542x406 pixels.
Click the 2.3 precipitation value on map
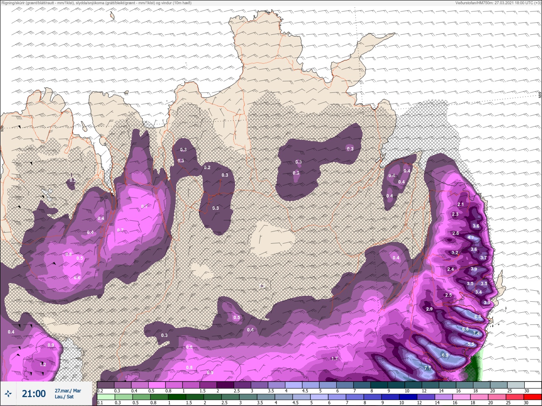455,214
